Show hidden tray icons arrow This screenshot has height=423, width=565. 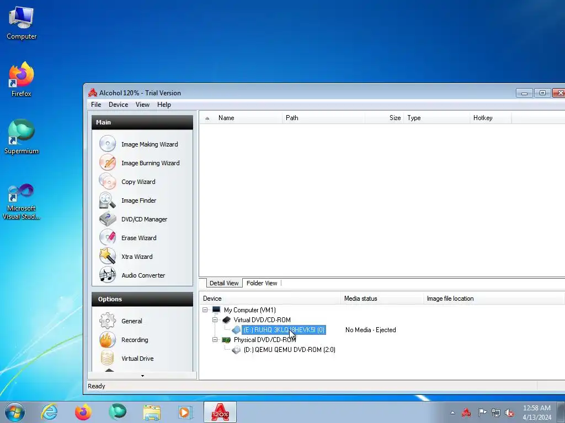452,413
